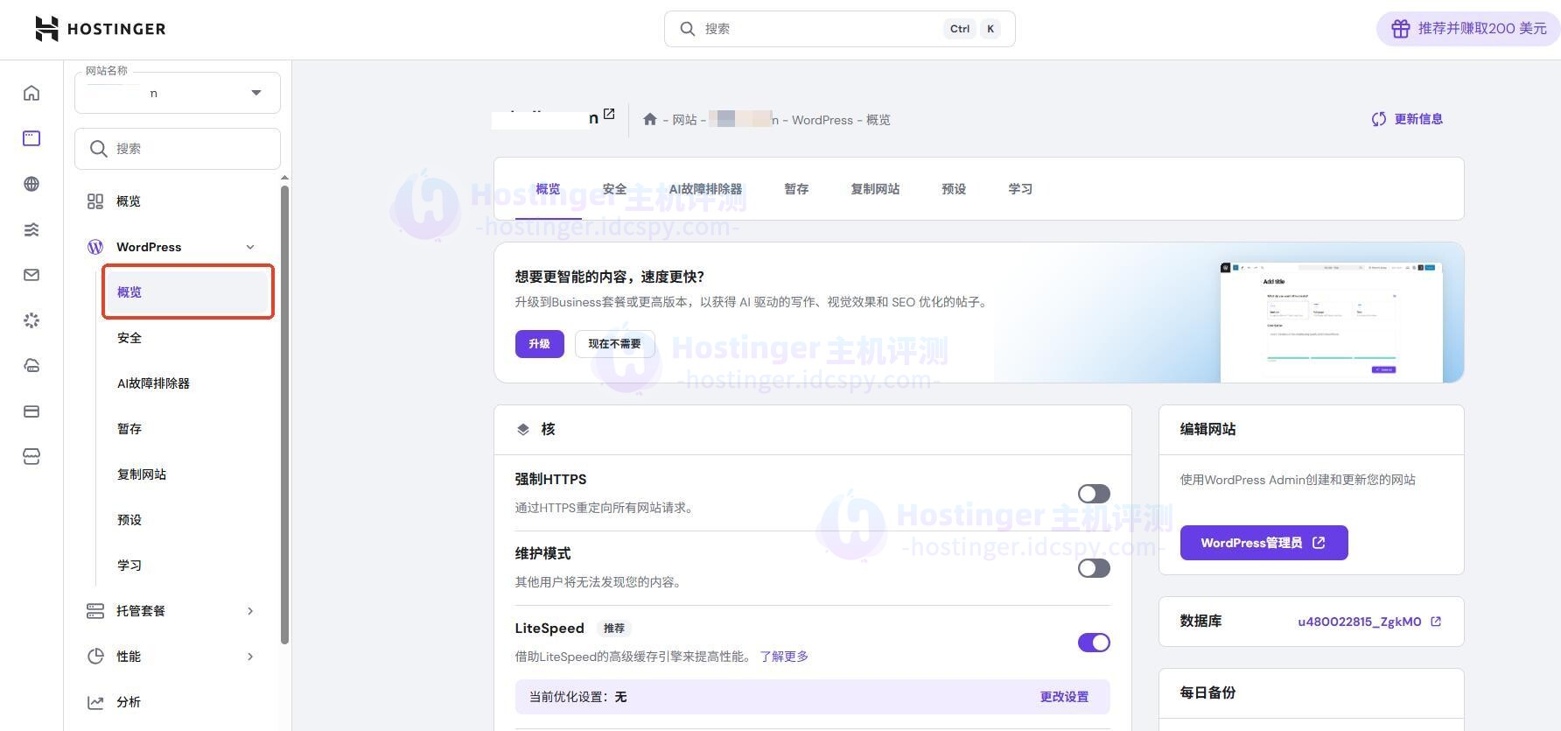
Task: Open the domains globe icon in rail
Action: point(31,184)
